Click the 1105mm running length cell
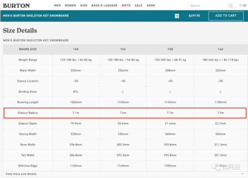The image size is (248, 178). [123, 102]
